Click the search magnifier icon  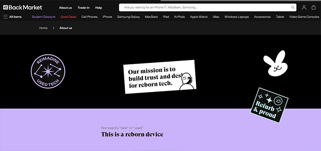click(x=293, y=7)
